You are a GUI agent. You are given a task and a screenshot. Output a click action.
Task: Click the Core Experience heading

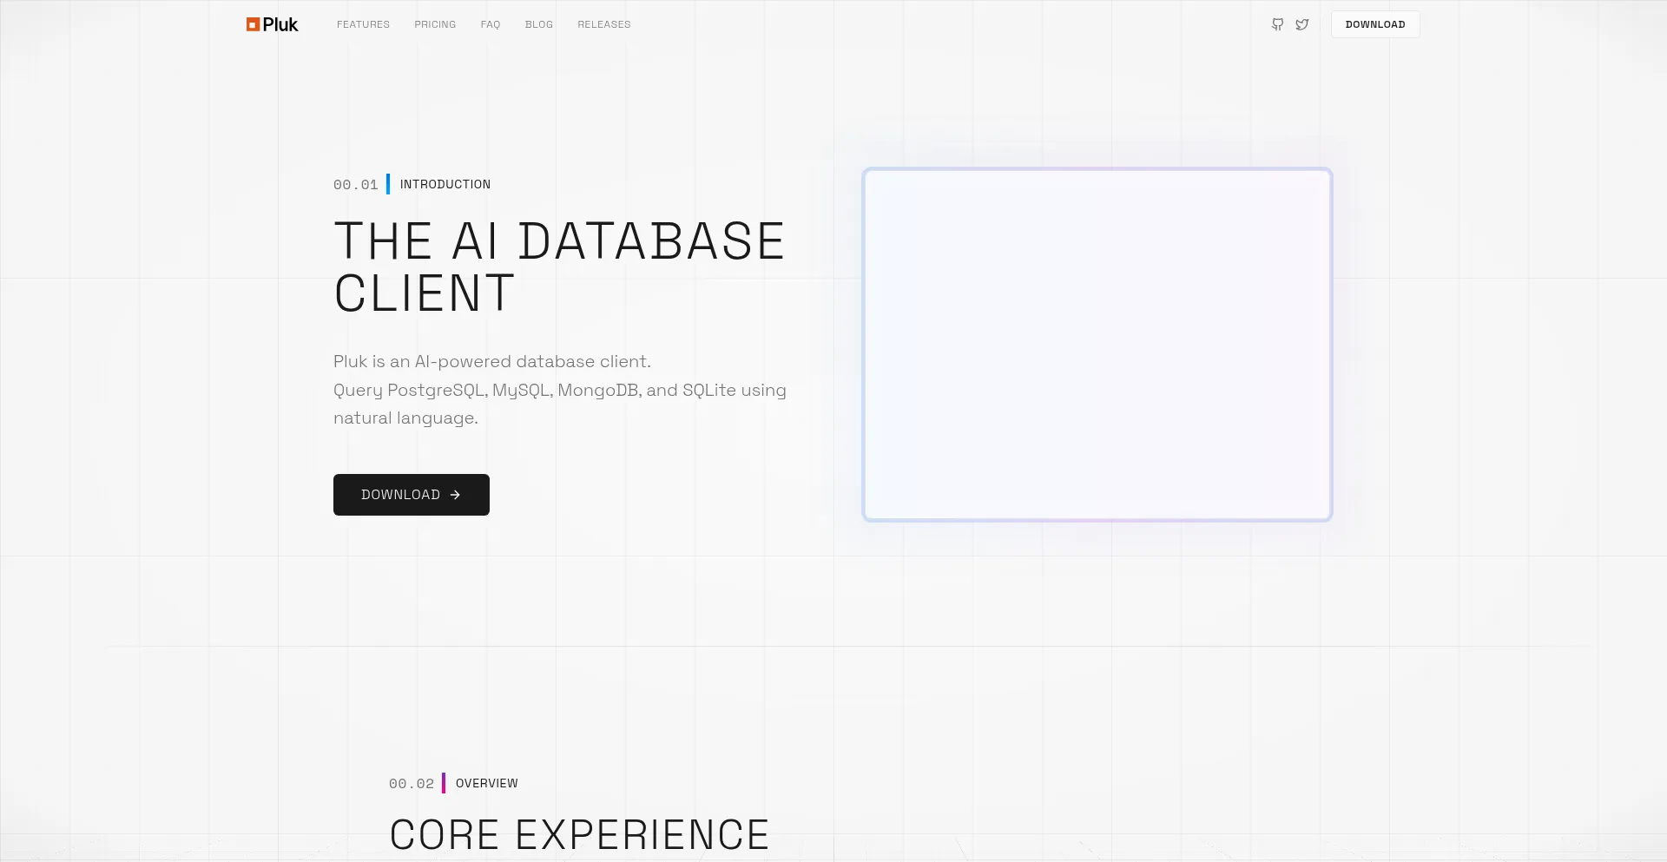point(579,834)
